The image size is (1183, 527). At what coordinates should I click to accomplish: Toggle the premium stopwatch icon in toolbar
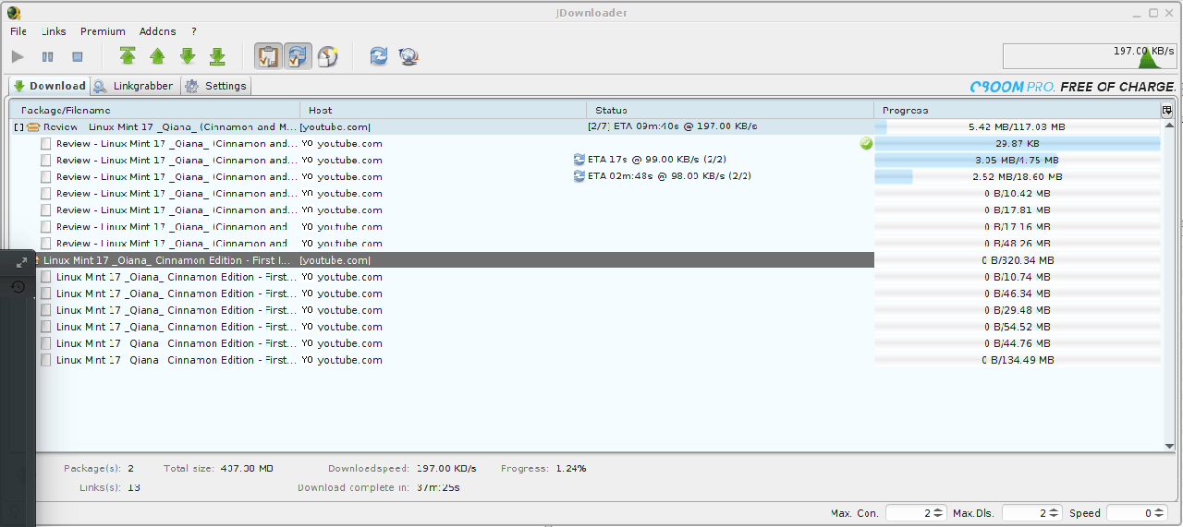[x=327, y=57]
